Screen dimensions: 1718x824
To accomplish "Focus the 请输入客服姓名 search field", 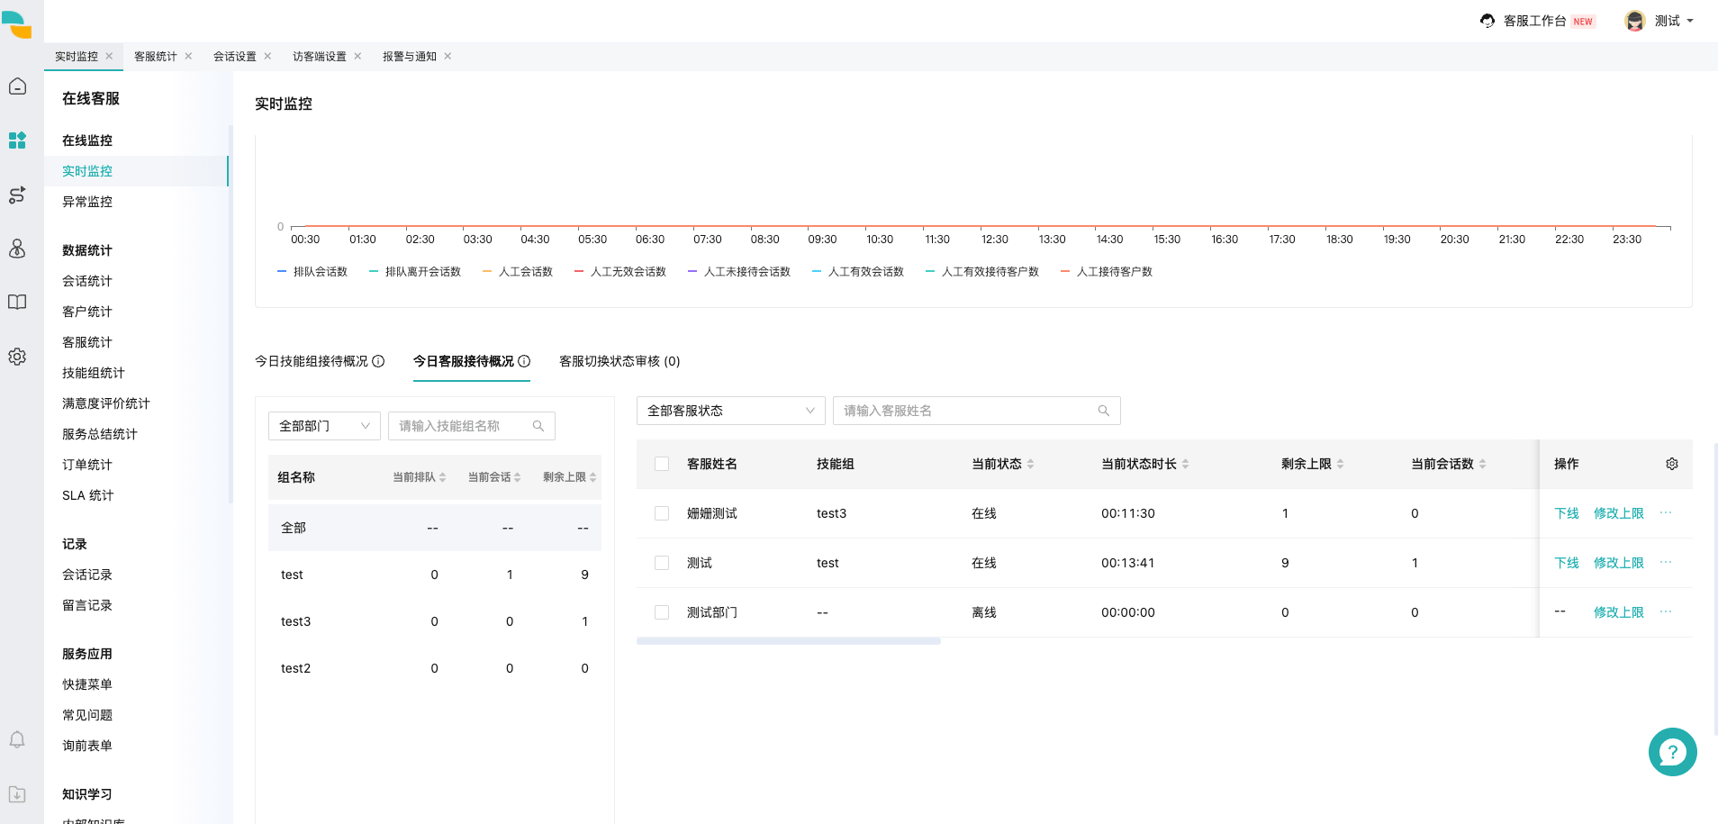I will (977, 411).
